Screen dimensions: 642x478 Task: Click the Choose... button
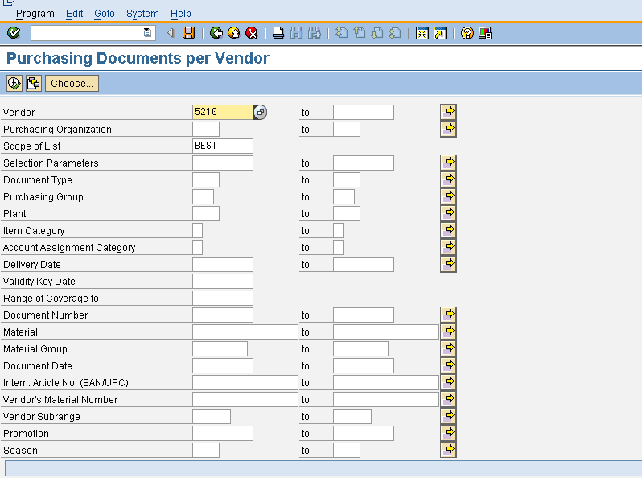(72, 83)
